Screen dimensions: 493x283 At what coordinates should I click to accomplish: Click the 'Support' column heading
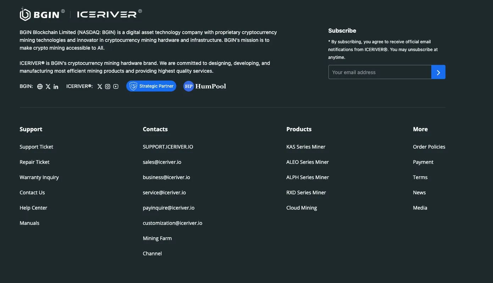pos(31,129)
